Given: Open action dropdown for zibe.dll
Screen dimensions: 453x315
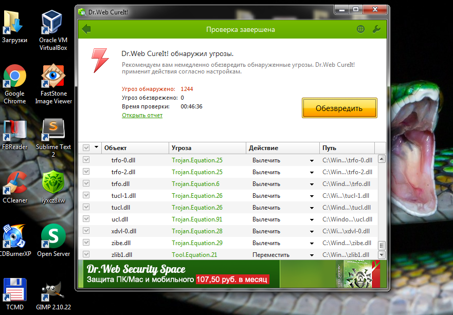Looking at the screenshot, I should coord(312,244).
